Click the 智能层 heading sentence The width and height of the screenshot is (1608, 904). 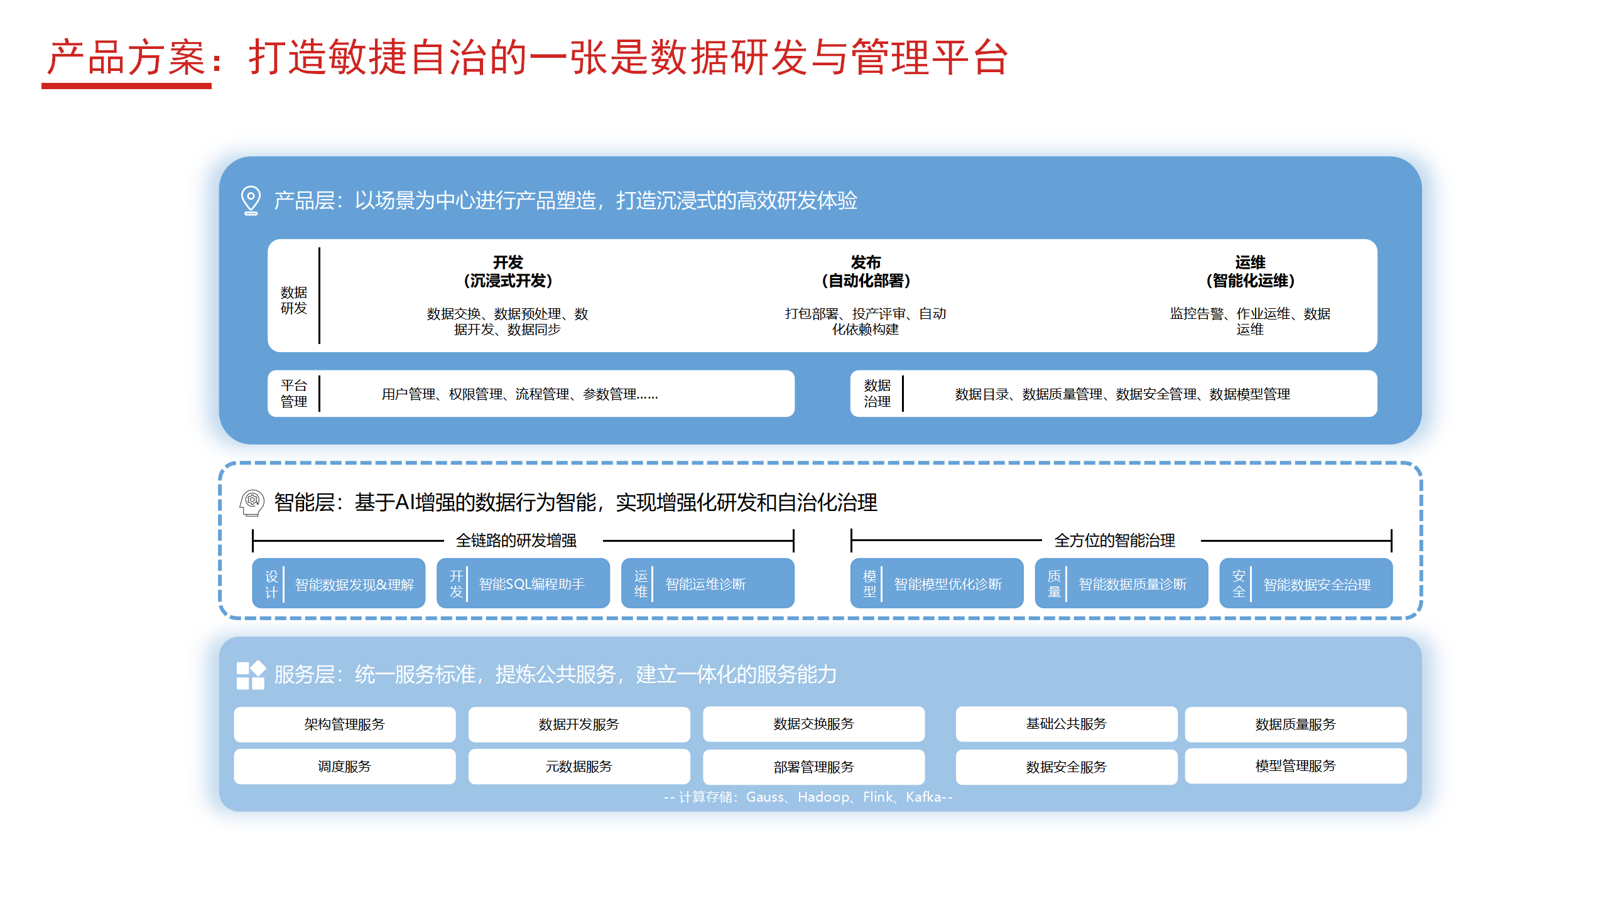(x=576, y=503)
